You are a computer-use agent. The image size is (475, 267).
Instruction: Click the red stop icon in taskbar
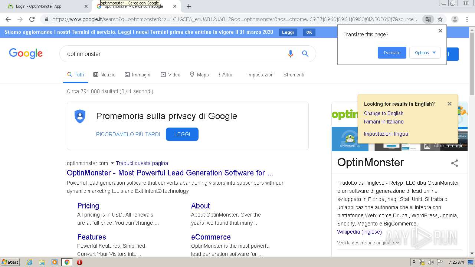pos(79,262)
